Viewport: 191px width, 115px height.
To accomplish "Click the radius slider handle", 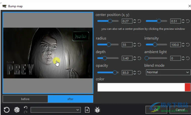I will (x=109, y=45).
